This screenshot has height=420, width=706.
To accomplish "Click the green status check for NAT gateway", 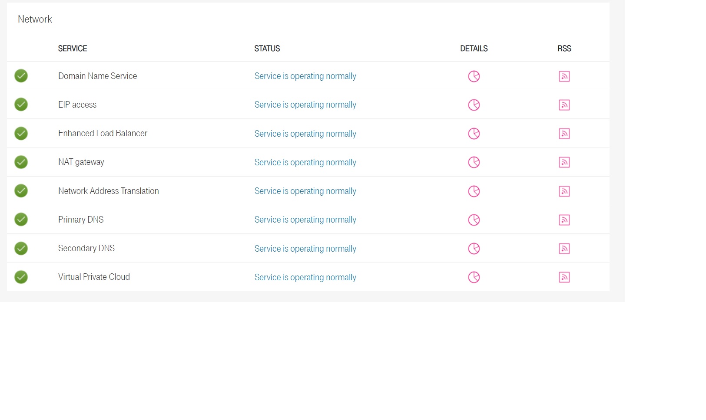I will tap(21, 162).
